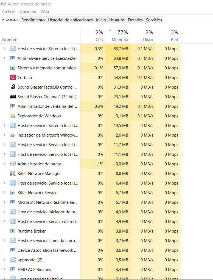The image size is (213, 280).
Task: Sort by the Memoria column header
Action: pos(118,36)
